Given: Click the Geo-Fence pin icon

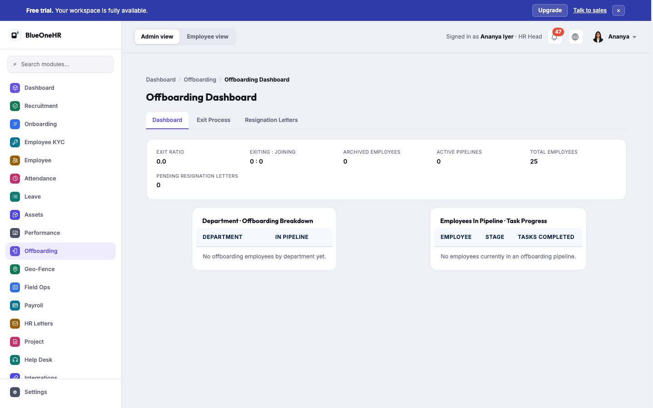Looking at the screenshot, I should coord(15,269).
